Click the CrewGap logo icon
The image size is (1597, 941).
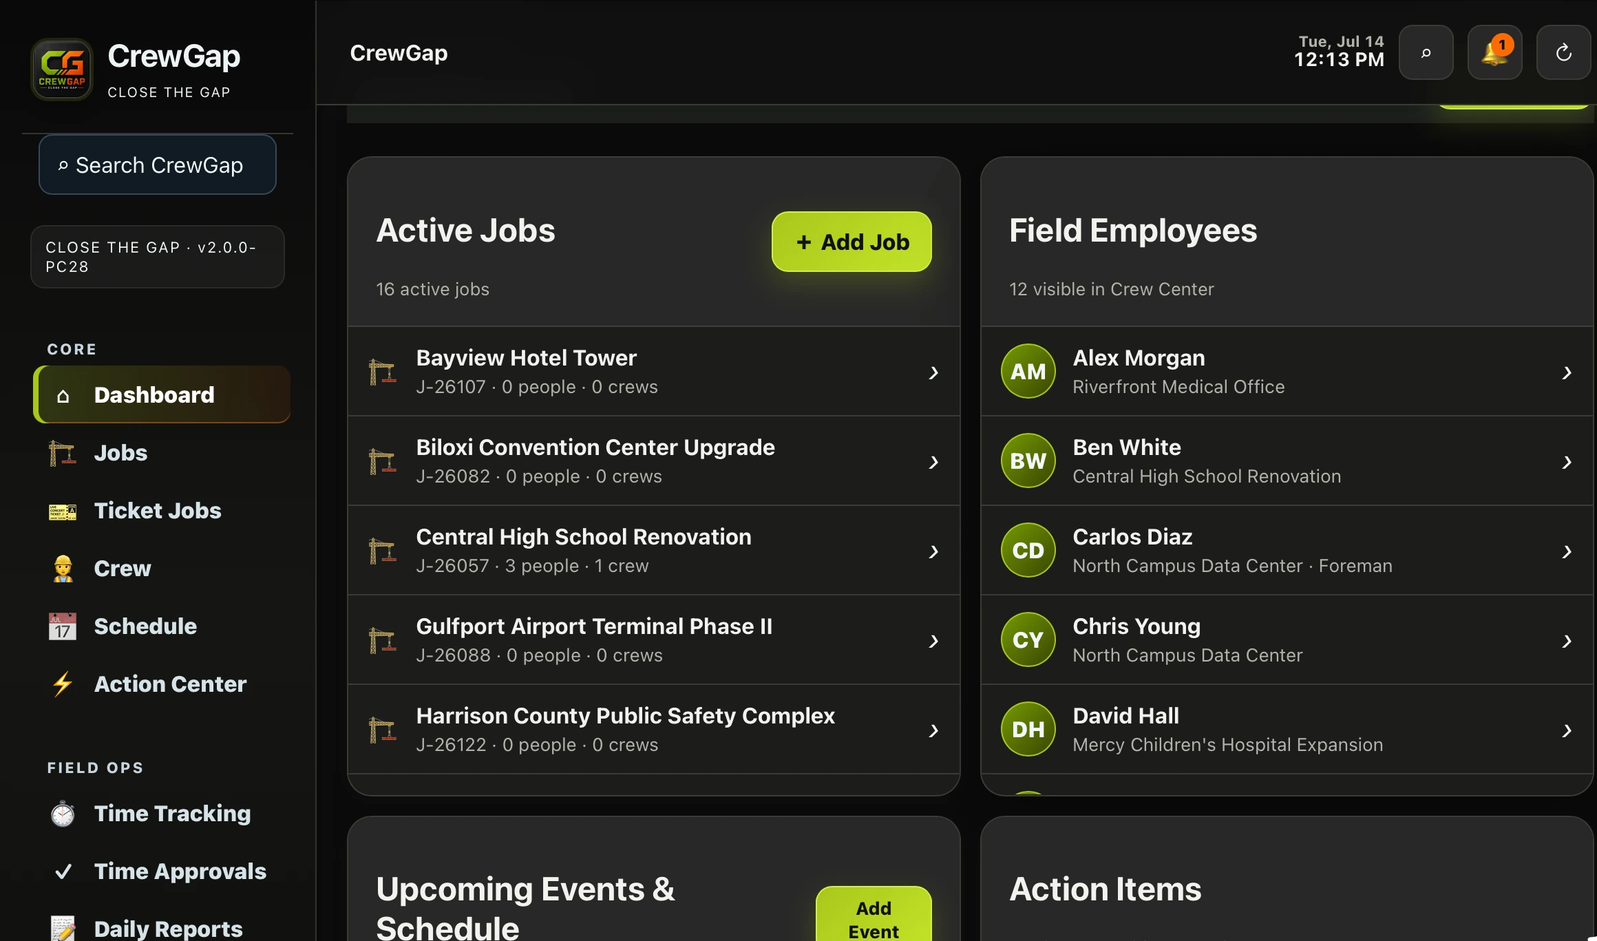click(62, 69)
